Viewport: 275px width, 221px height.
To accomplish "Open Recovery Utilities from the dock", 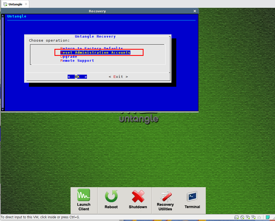I will [165, 201].
